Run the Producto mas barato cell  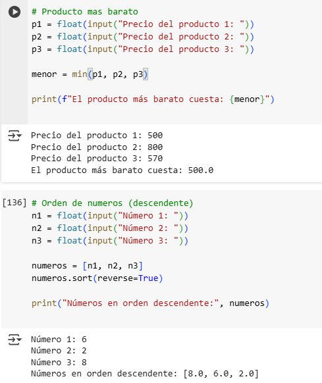click(14, 12)
